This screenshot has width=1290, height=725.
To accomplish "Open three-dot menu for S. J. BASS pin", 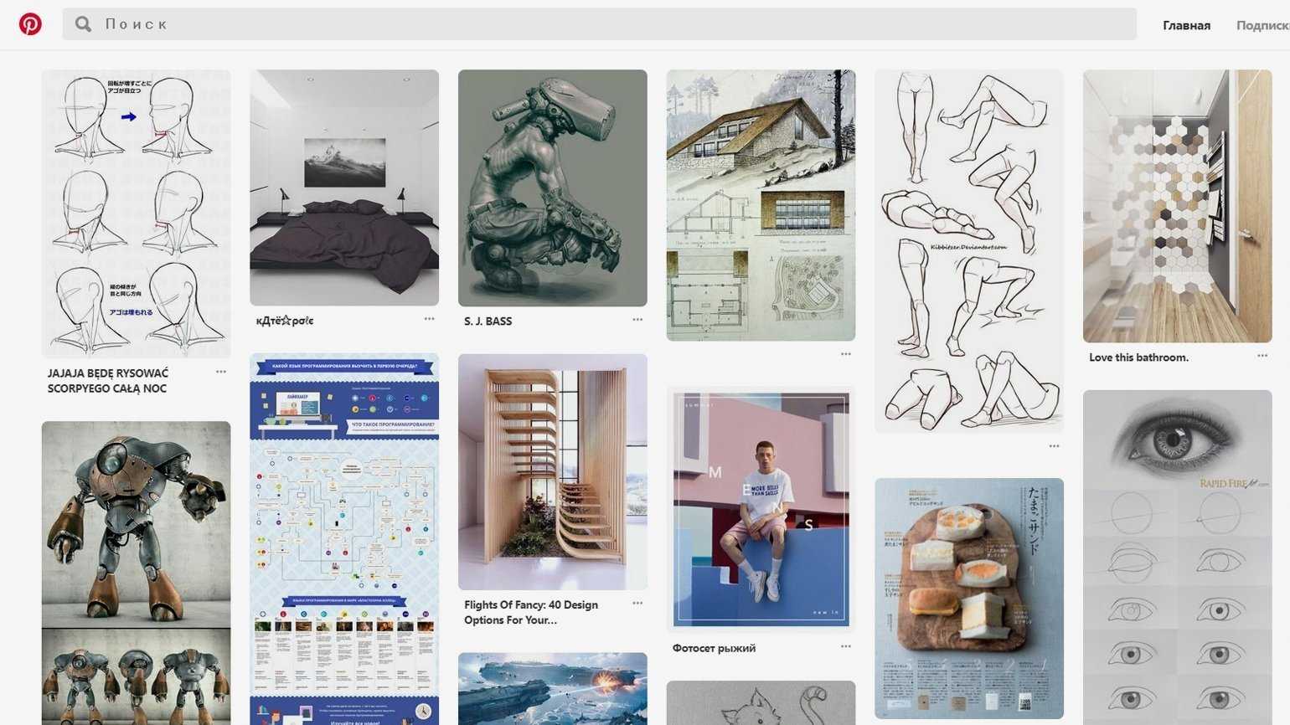I will pyautogui.click(x=637, y=320).
